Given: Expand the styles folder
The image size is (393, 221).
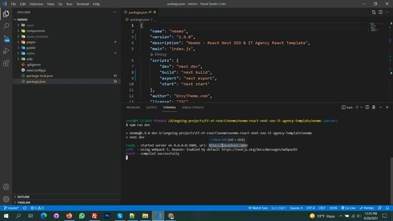Looking at the screenshot, I should click(18, 53).
